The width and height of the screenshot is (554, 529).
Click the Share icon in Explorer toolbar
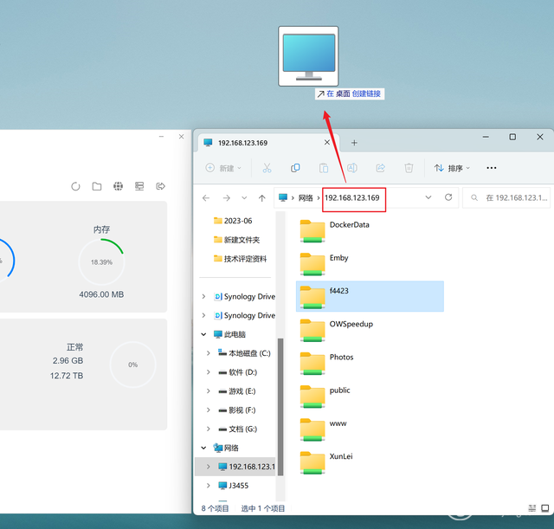381,168
